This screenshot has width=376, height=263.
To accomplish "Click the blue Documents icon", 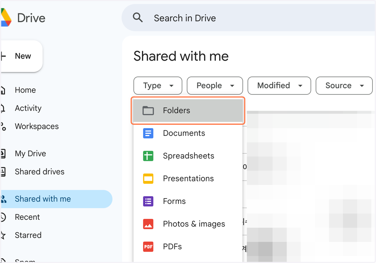I will coord(148,133).
